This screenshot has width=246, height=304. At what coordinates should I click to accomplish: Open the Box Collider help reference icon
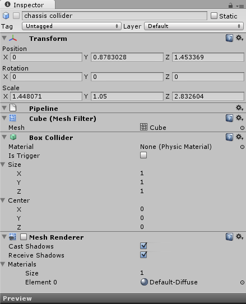pos(229,137)
